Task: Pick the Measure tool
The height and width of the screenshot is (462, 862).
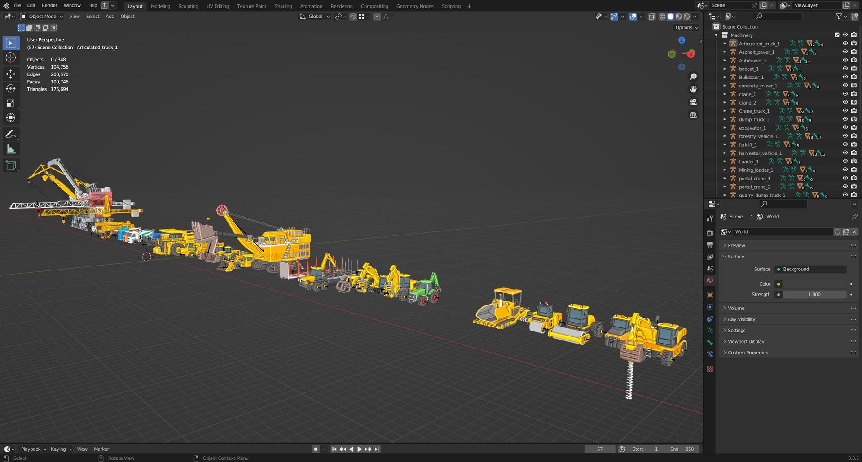Action: [11, 149]
